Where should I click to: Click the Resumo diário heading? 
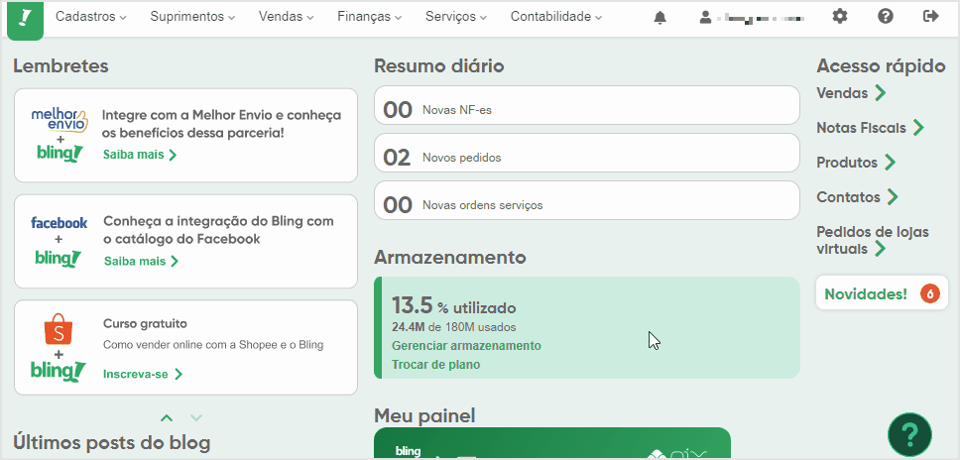(x=439, y=66)
